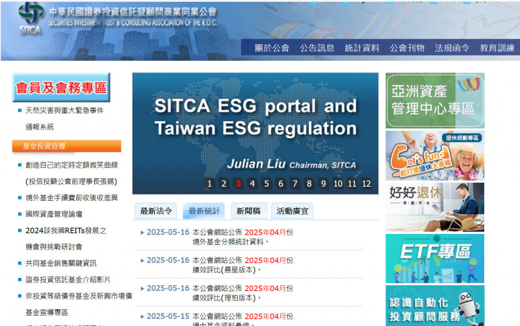Viewport: 520px width, 326px height.
Task: Open the Let's fun 退休規劃專區 banner
Action: pyautogui.click(x=435, y=156)
